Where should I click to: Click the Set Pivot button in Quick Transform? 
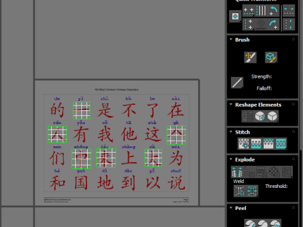235,16
